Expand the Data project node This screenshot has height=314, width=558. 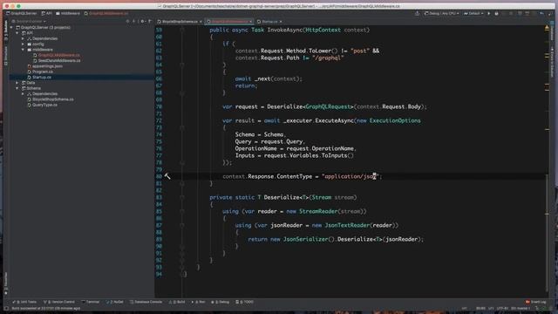(x=17, y=83)
